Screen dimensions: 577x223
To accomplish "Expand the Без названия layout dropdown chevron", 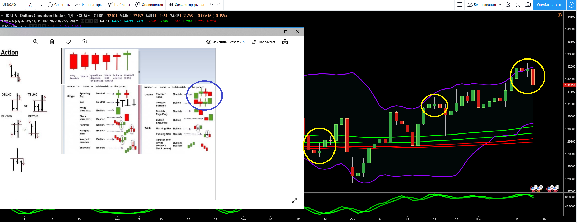I will click(x=500, y=5).
